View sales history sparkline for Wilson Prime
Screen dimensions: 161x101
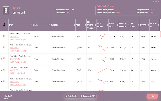[102, 36]
